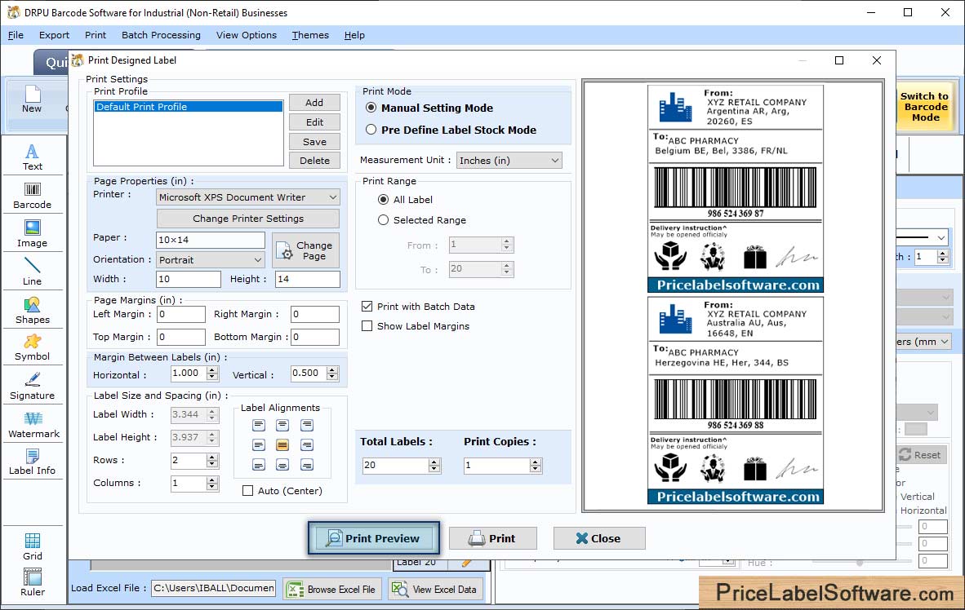The height and width of the screenshot is (610, 965).
Task: Open the View Options menu
Action: point(247,35)
